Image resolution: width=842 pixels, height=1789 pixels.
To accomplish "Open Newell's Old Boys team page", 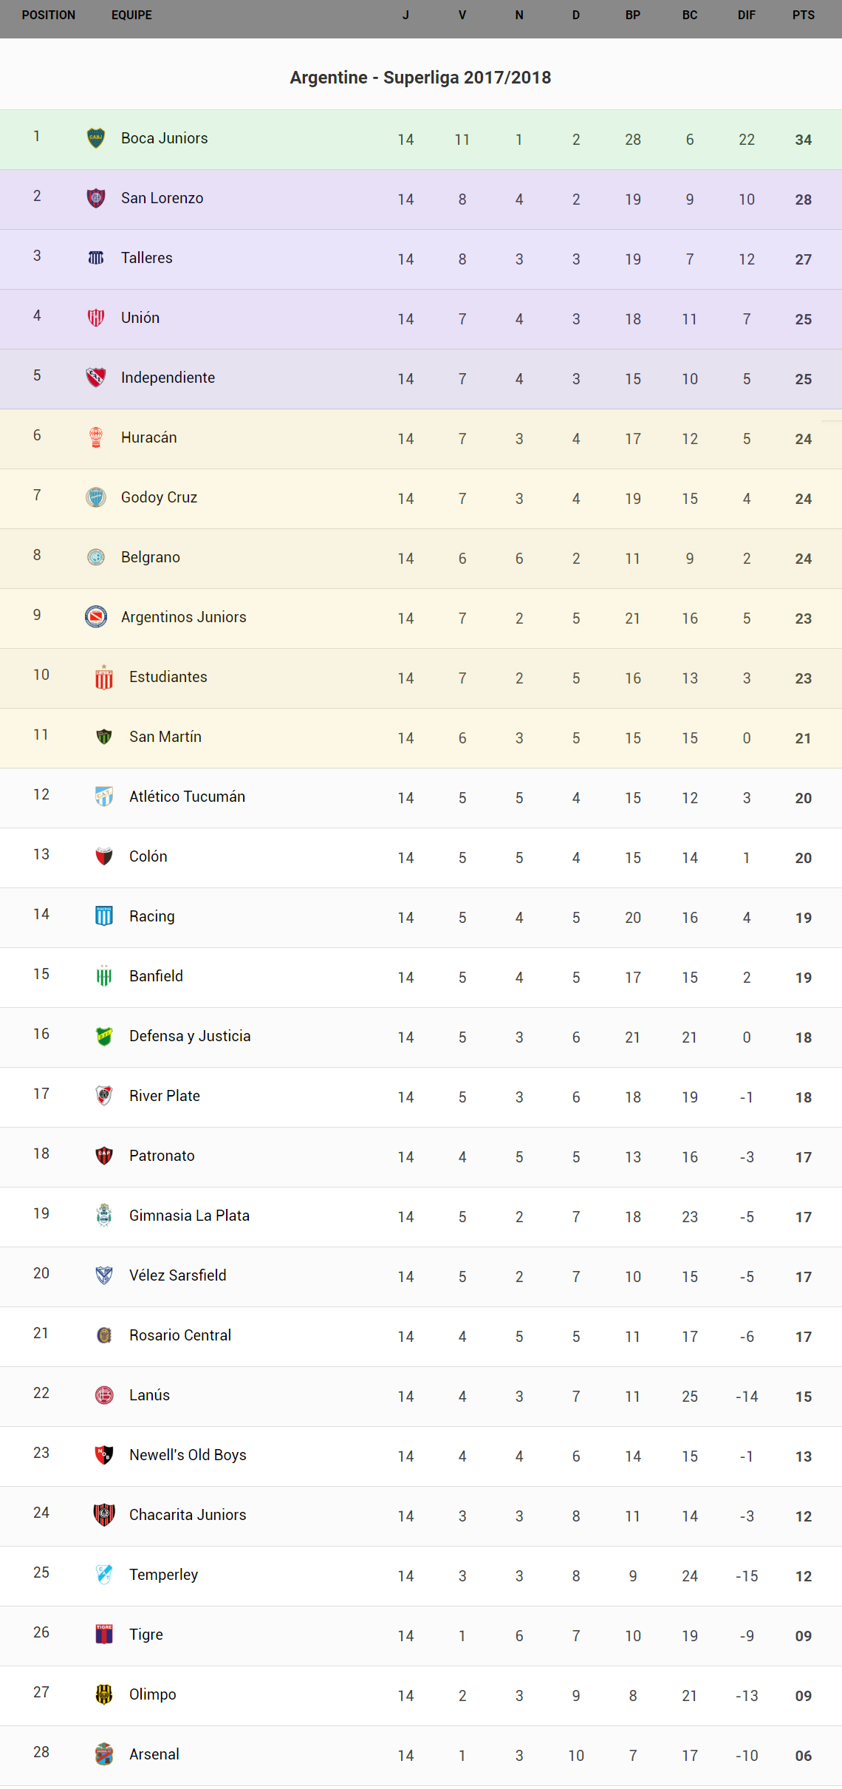I will click(x=188, y=1455).
